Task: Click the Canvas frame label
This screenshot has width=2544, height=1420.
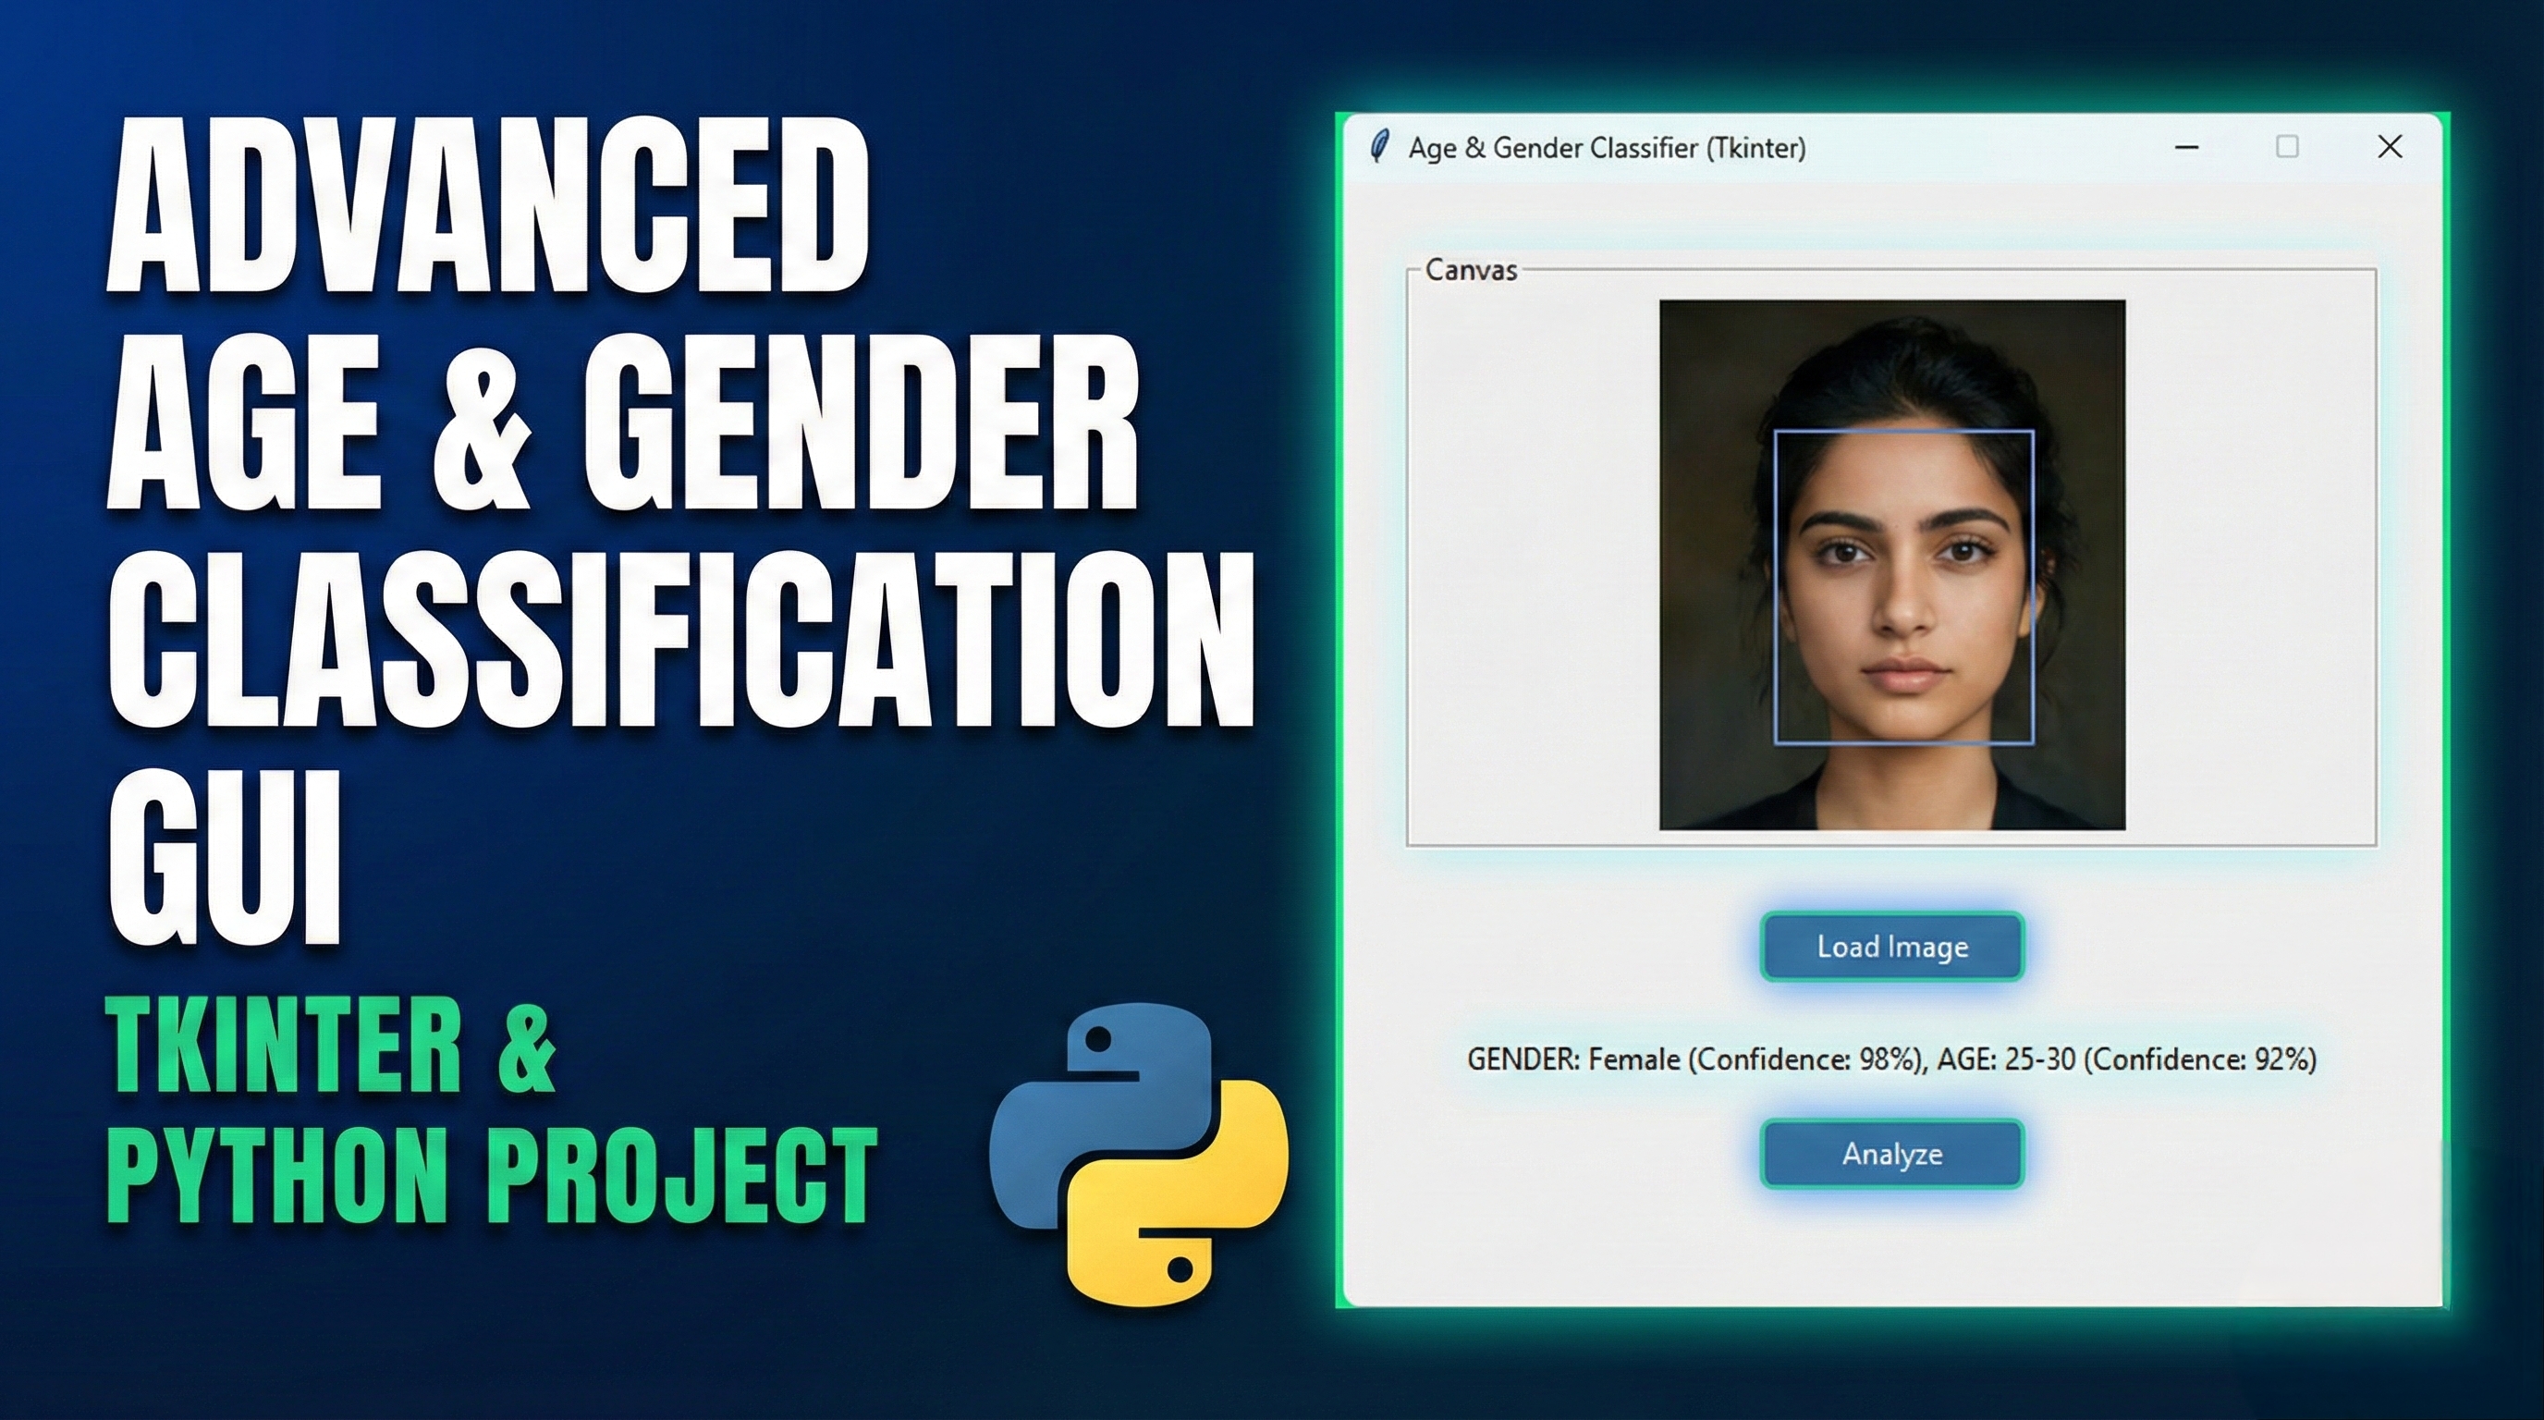Action: [x=1471, y=271]
